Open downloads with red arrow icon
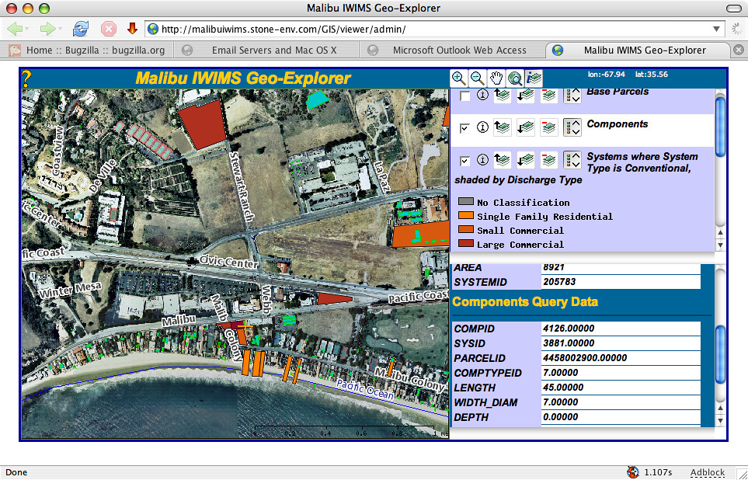This screenshot has height=480, width=748. [133, 29]
